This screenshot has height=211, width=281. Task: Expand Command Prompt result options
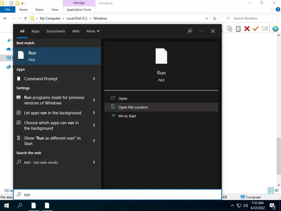94,79
